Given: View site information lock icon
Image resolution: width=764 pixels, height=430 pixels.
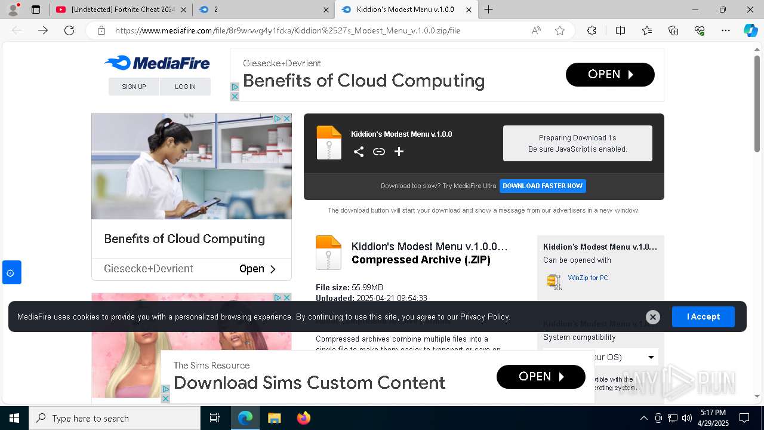Looking at the screenshot, I should pyautogui.click(x=101, y=30).
